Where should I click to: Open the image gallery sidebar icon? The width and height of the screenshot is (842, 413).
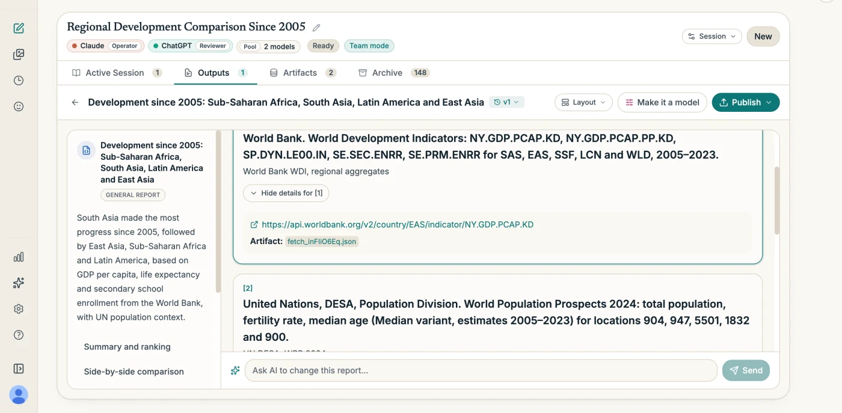coord(19,55)
